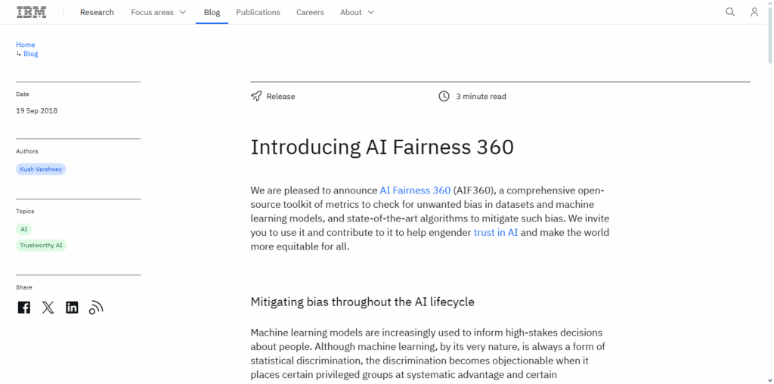Share the post on X
Screen dimensions: 774x384
48,308
